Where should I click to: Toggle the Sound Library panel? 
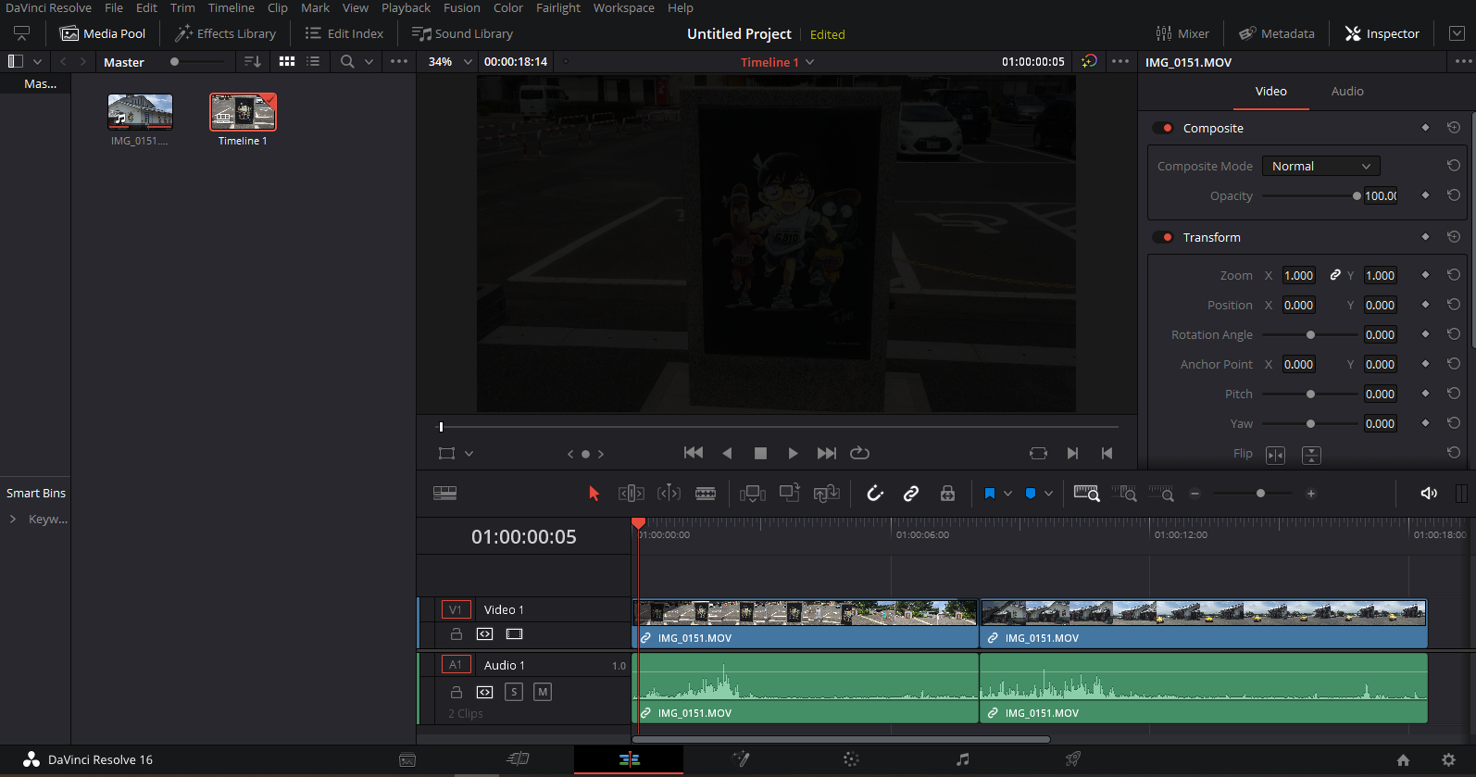pyautogui.click(x=462, y=33)
